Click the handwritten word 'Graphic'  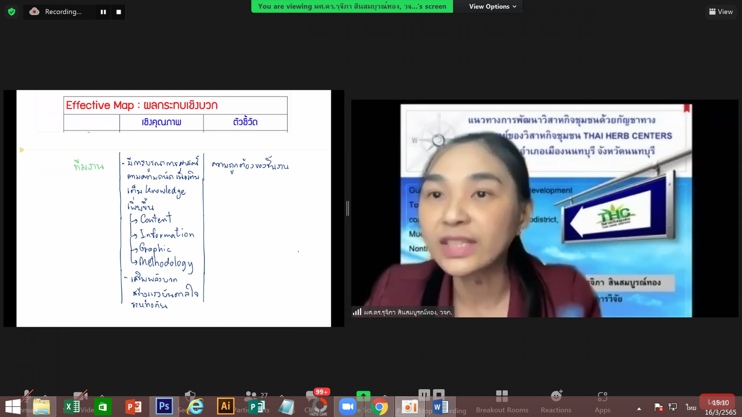click(155, 249)
